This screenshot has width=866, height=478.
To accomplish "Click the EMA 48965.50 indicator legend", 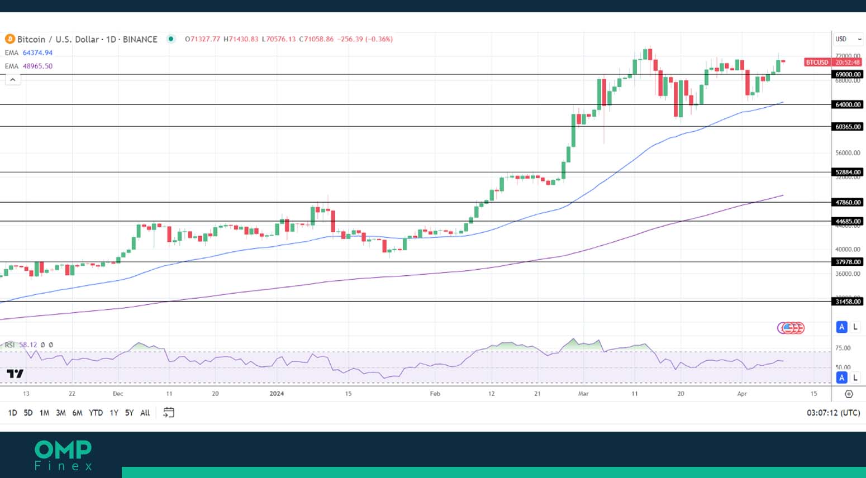I will coord(28,66).
